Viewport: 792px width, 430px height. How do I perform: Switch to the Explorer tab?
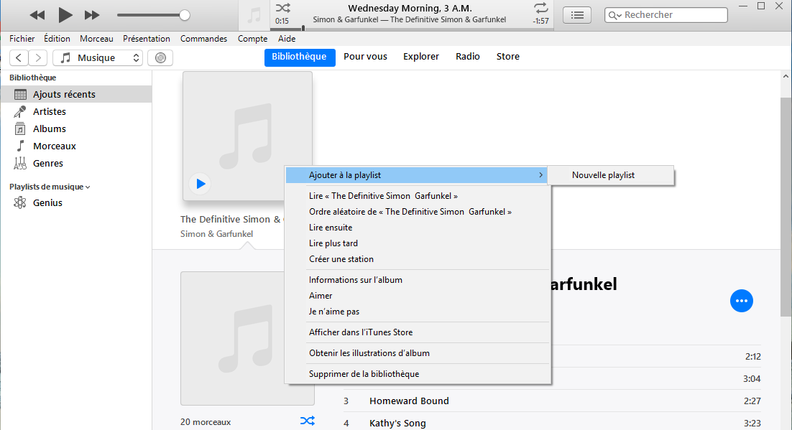tap(420, 57)
